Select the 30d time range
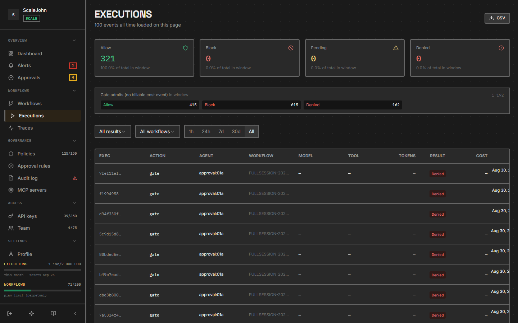 236,131
